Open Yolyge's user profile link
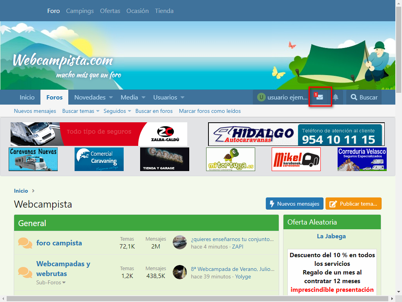 (243, 276)
